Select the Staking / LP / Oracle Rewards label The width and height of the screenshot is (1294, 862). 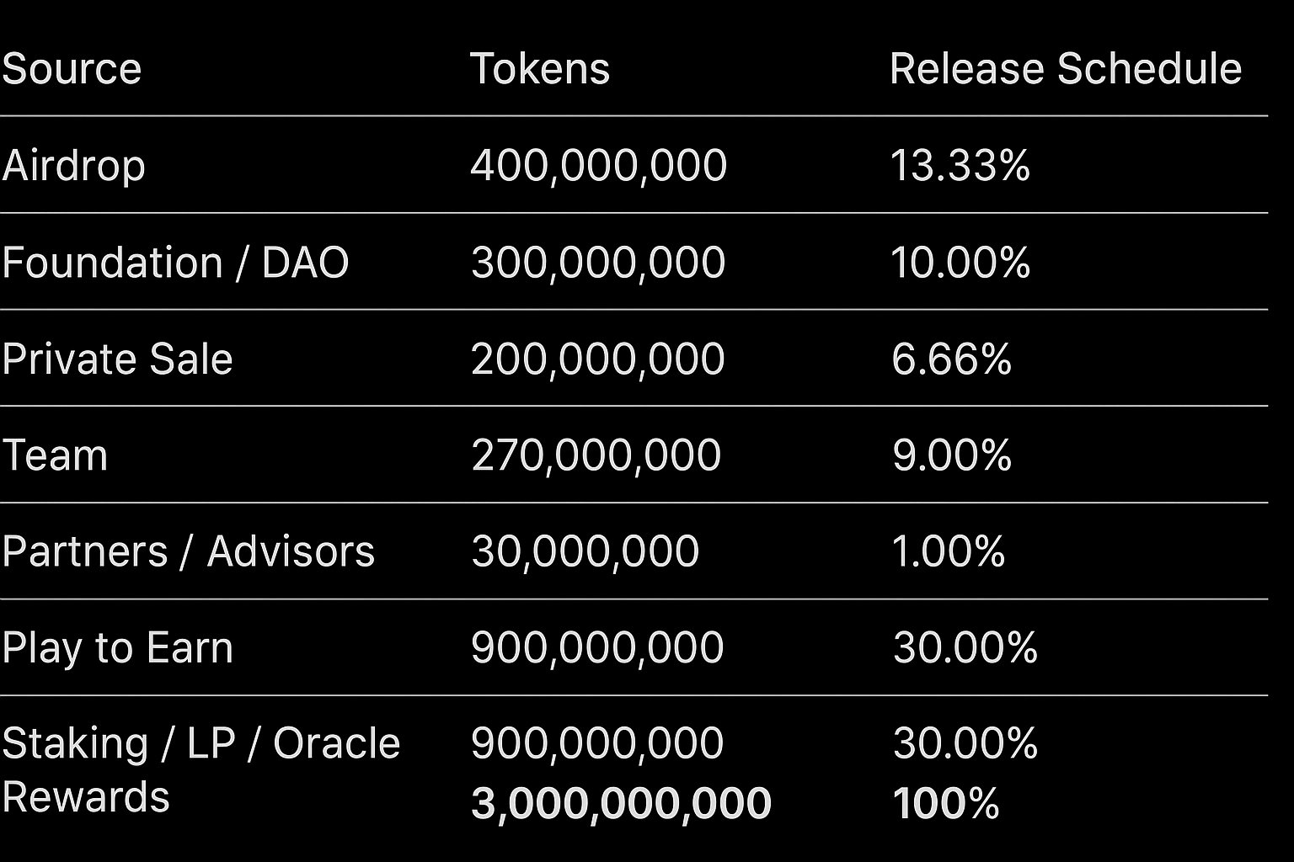(201, 768)
